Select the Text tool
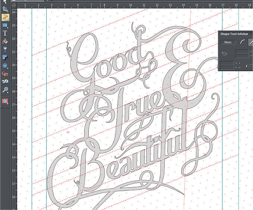 (x=5, y=33)
